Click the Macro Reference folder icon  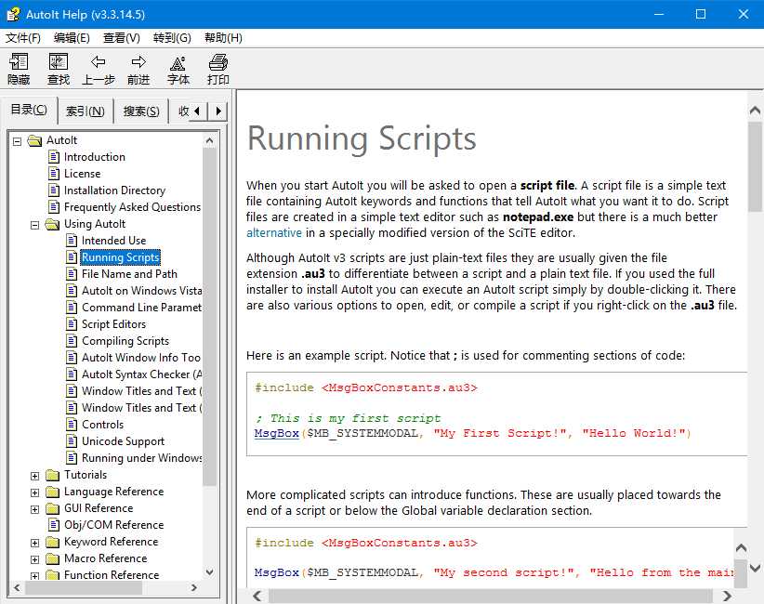(x=52, y=558)
